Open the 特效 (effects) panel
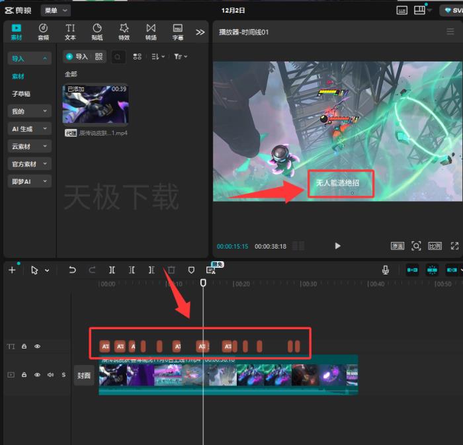 coord(124,31)
